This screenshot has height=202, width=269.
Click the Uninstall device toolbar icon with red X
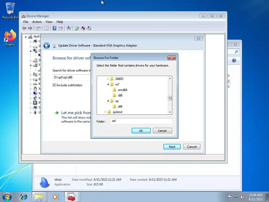(83, 28)
